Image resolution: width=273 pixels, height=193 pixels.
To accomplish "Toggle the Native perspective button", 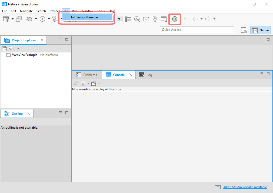I will pyautogui.click(x=261, y=30).
